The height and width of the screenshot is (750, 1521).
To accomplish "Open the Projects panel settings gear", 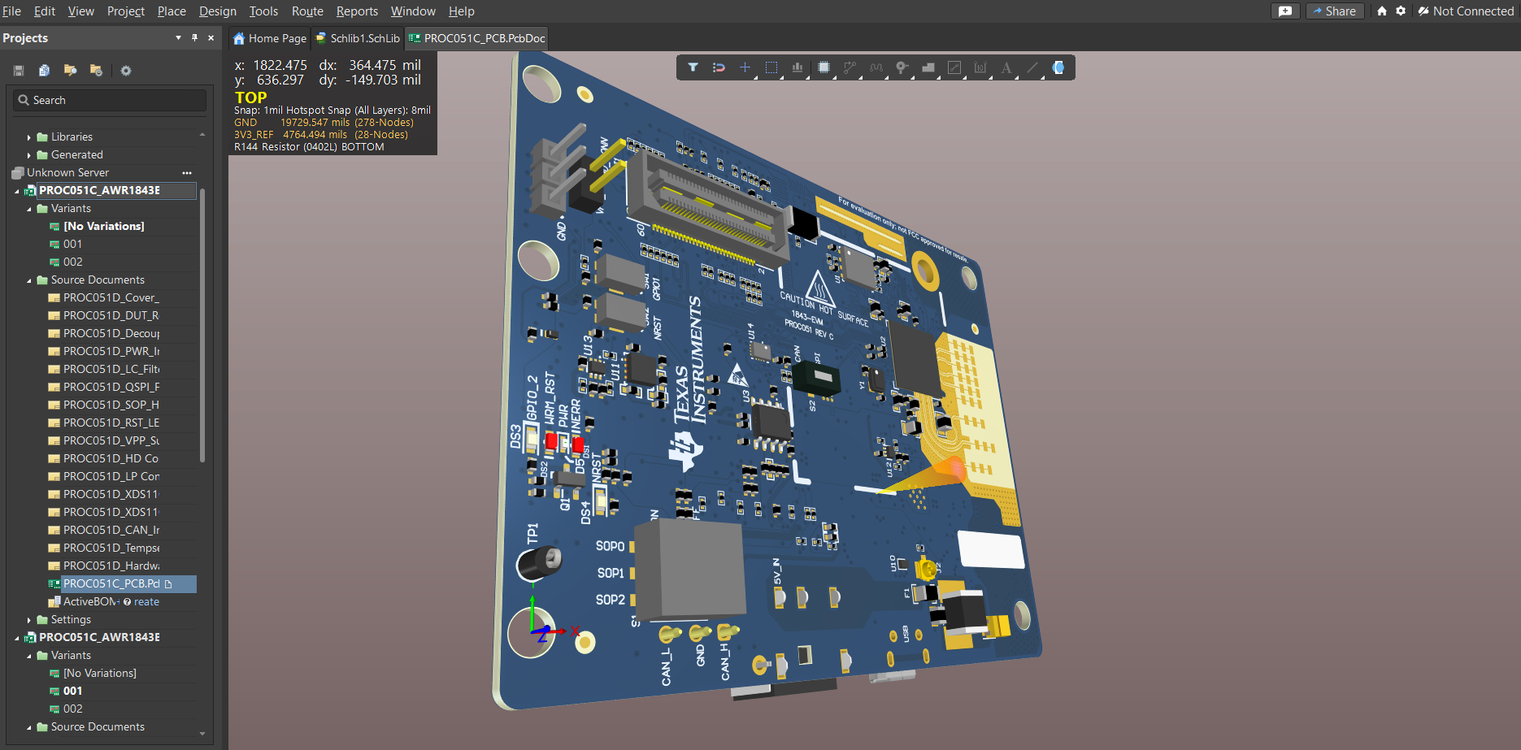I will tap(125, 71).
